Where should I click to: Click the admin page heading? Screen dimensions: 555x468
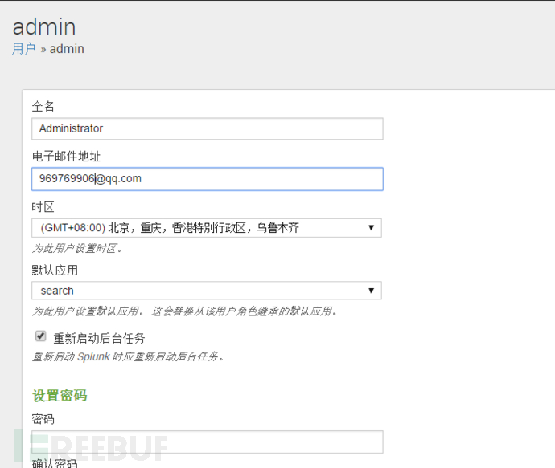coord(44,26)
